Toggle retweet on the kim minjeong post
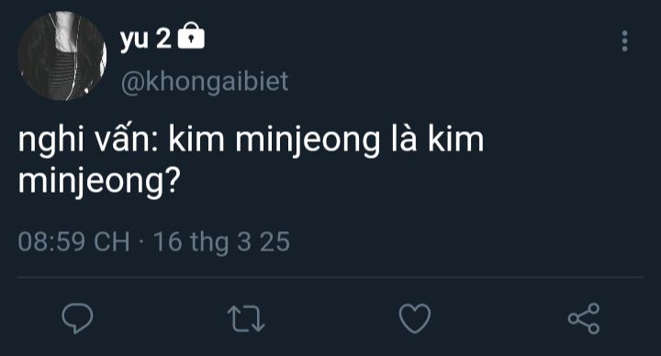This screenshot has height=356, width=661. (x=246, y=318)
